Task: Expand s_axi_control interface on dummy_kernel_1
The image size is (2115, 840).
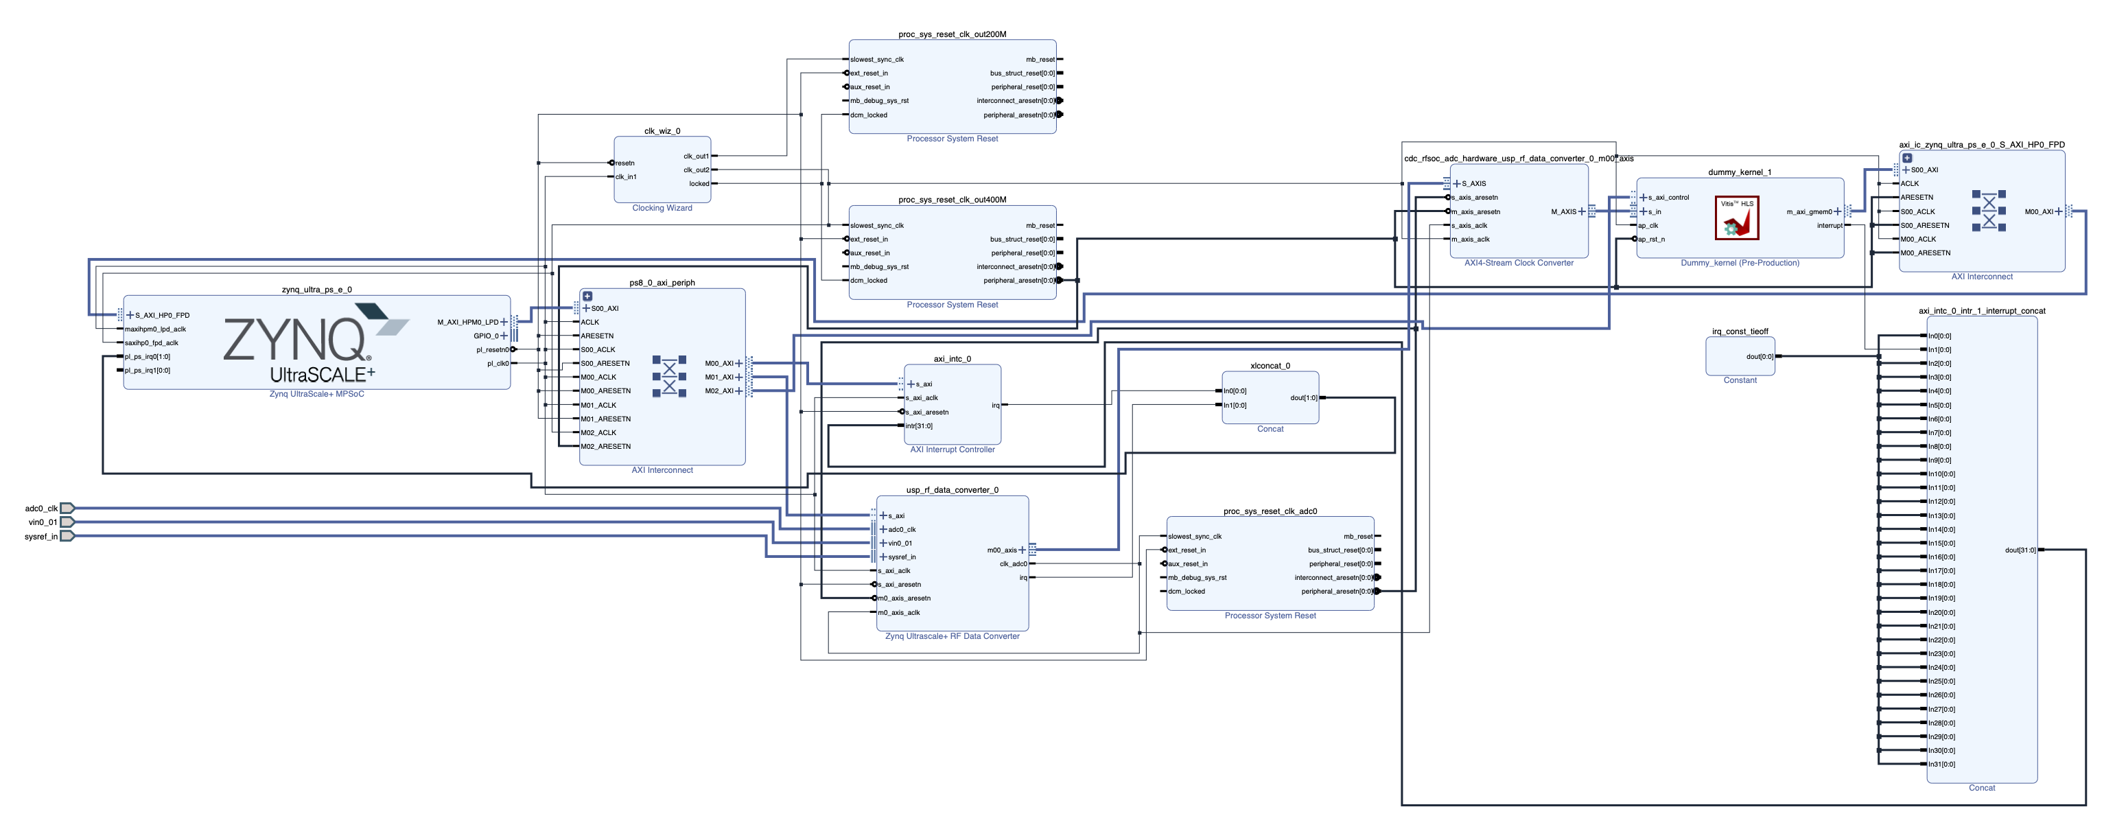Action: tap(1643, 197)
